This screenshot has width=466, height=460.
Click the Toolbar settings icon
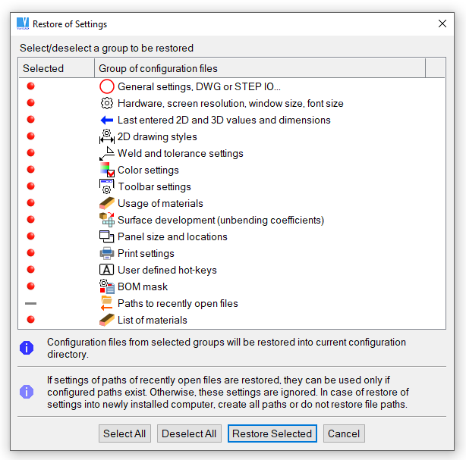pos(107,186)
